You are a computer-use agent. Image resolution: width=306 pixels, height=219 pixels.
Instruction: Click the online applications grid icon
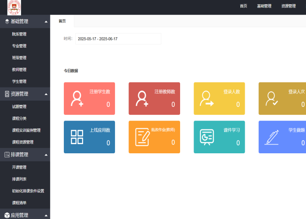click(77, 137)
